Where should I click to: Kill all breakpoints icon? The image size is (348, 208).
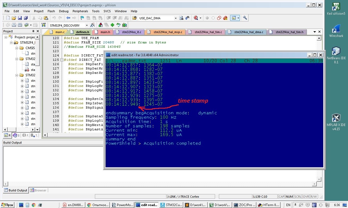pos(225,18)
